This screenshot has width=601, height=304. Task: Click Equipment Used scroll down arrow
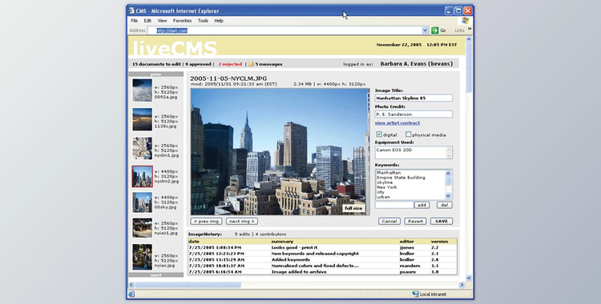450,155
